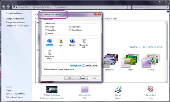The width and height of the screenshot is (170, 102).
Task: Click Change mouse pointers link
Action: point(16,22)
